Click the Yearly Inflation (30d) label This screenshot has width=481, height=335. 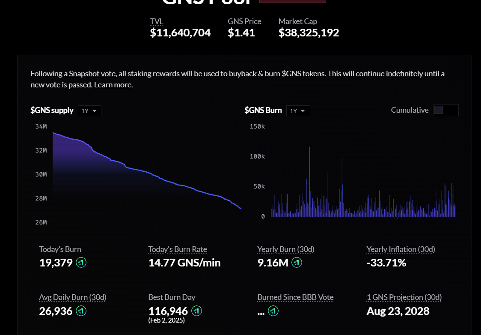(x=401, y=249)
